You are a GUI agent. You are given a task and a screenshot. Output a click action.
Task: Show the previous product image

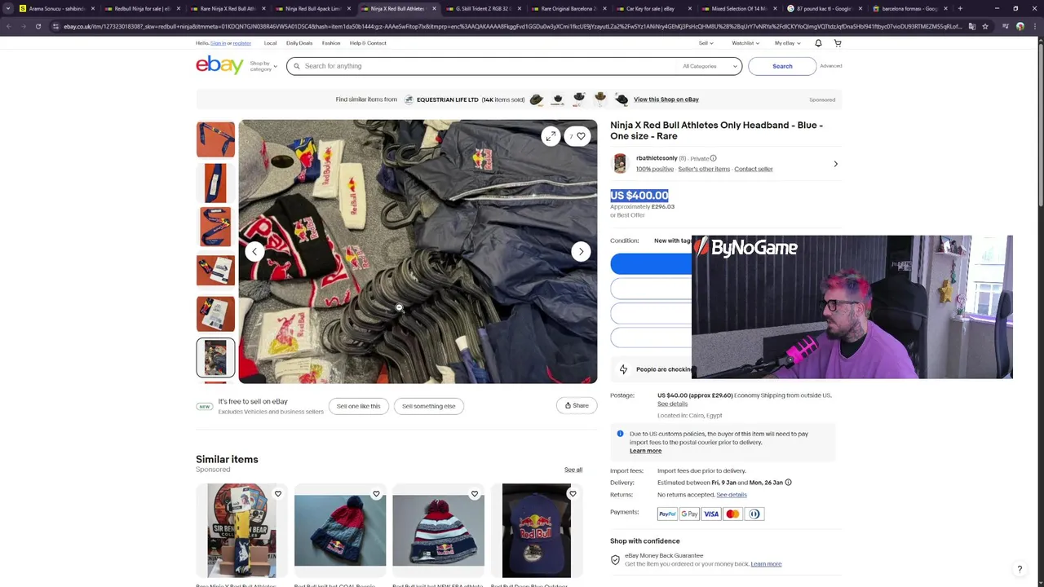[x=254, y=251]
